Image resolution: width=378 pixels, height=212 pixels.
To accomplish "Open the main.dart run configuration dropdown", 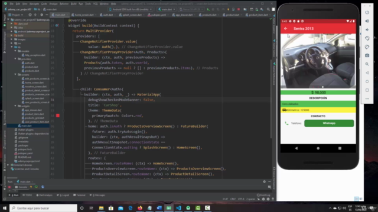I will click(x=167, y=9).
